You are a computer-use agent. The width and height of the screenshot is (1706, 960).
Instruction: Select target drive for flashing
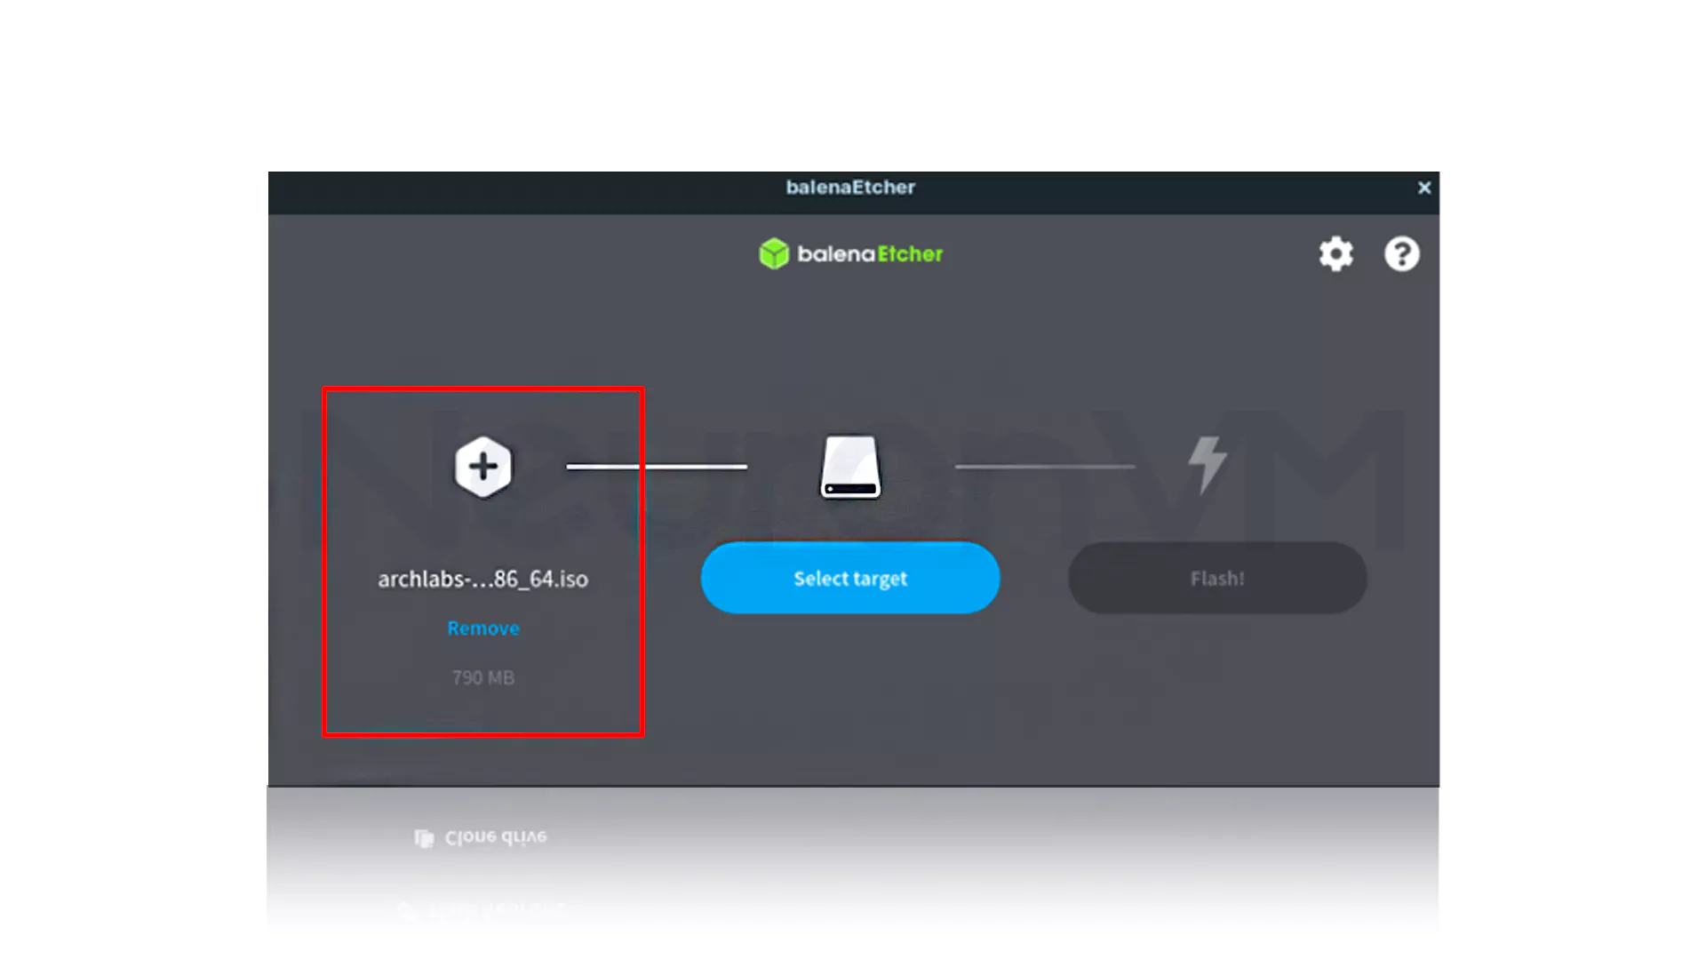click(x=850, y=577)
